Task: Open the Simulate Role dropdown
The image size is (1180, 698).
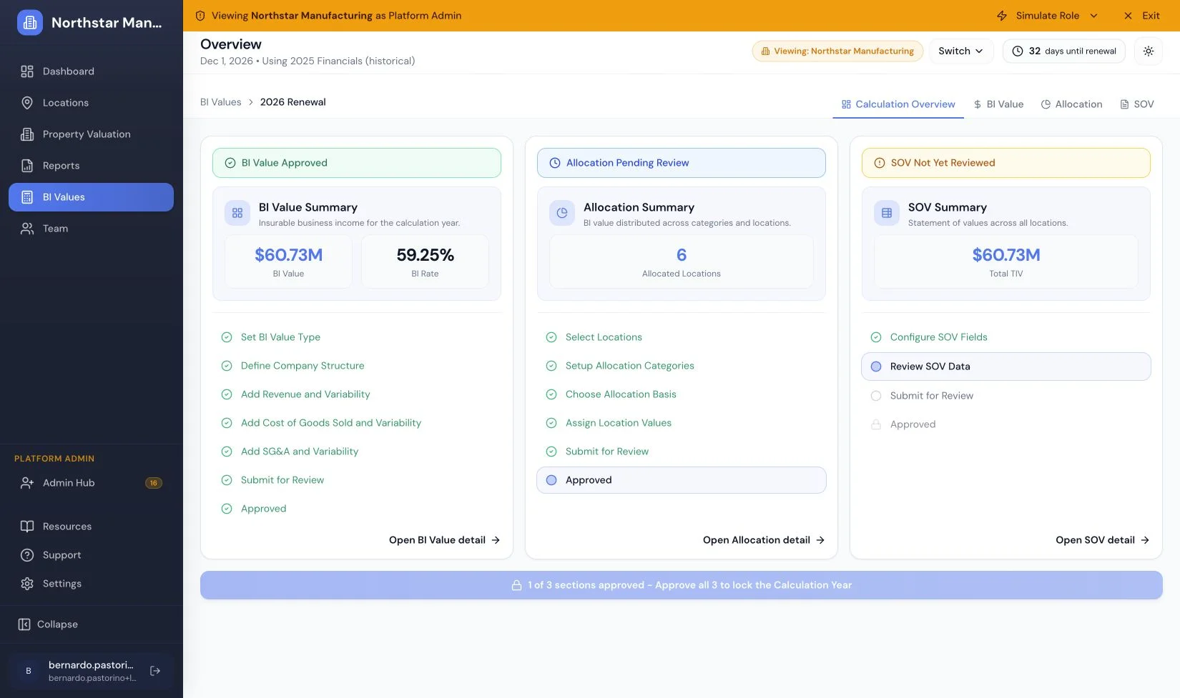Action: point(1047,16)
